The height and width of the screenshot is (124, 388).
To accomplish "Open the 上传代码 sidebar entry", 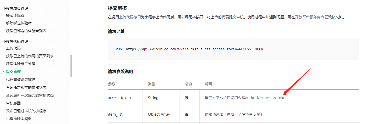I will (x=13, y=48).
